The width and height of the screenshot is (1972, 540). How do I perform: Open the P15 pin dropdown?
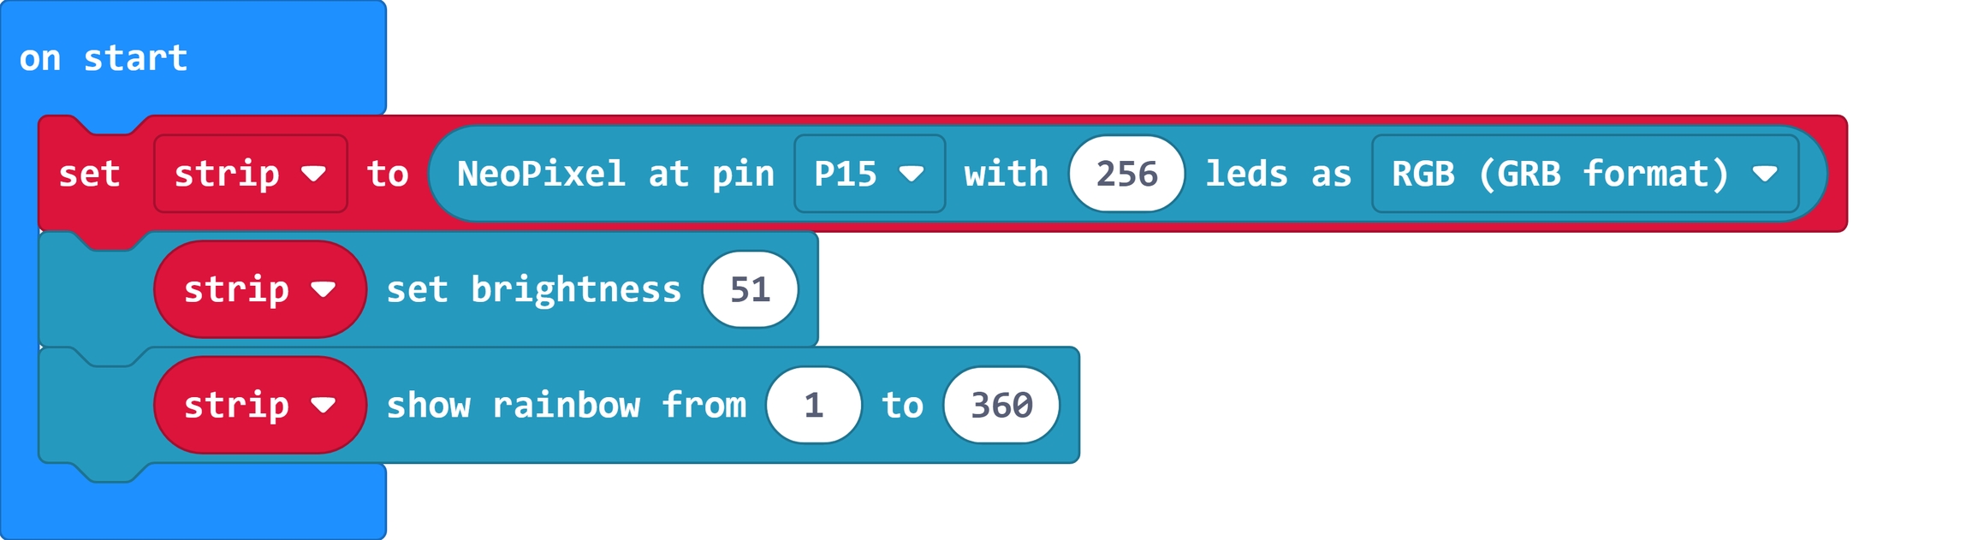(x=870, y=174)
